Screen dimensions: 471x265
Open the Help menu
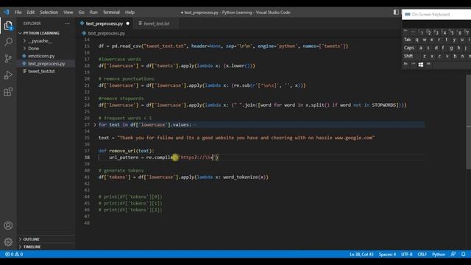(130, 13)
